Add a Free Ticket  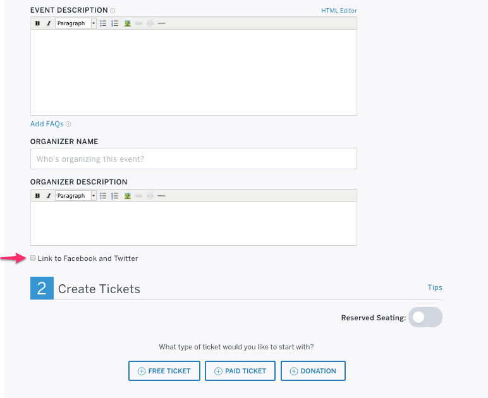click(x=164, y=371)
